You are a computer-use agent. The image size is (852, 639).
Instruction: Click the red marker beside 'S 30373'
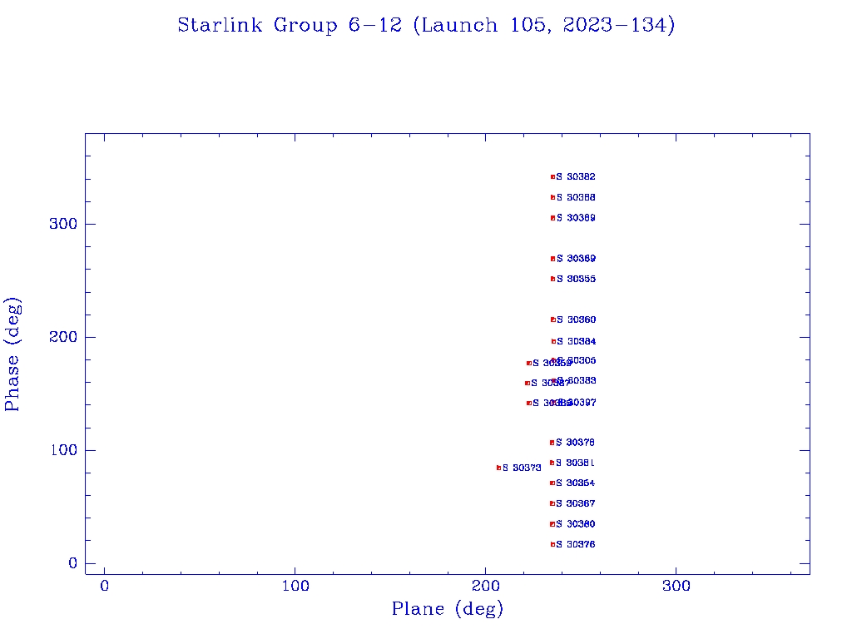499,468
